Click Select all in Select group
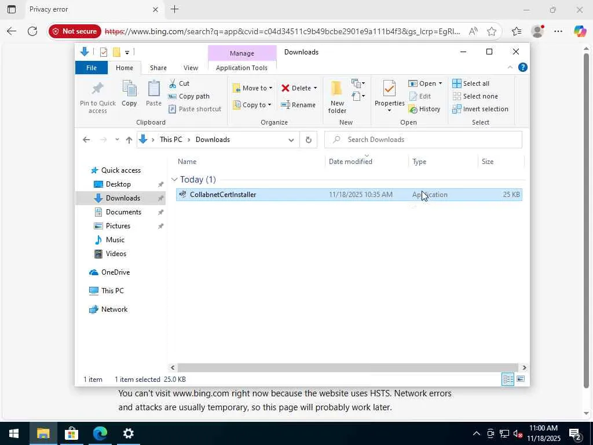Viewport: 593px width, 445px height. (x=471, y=83)
